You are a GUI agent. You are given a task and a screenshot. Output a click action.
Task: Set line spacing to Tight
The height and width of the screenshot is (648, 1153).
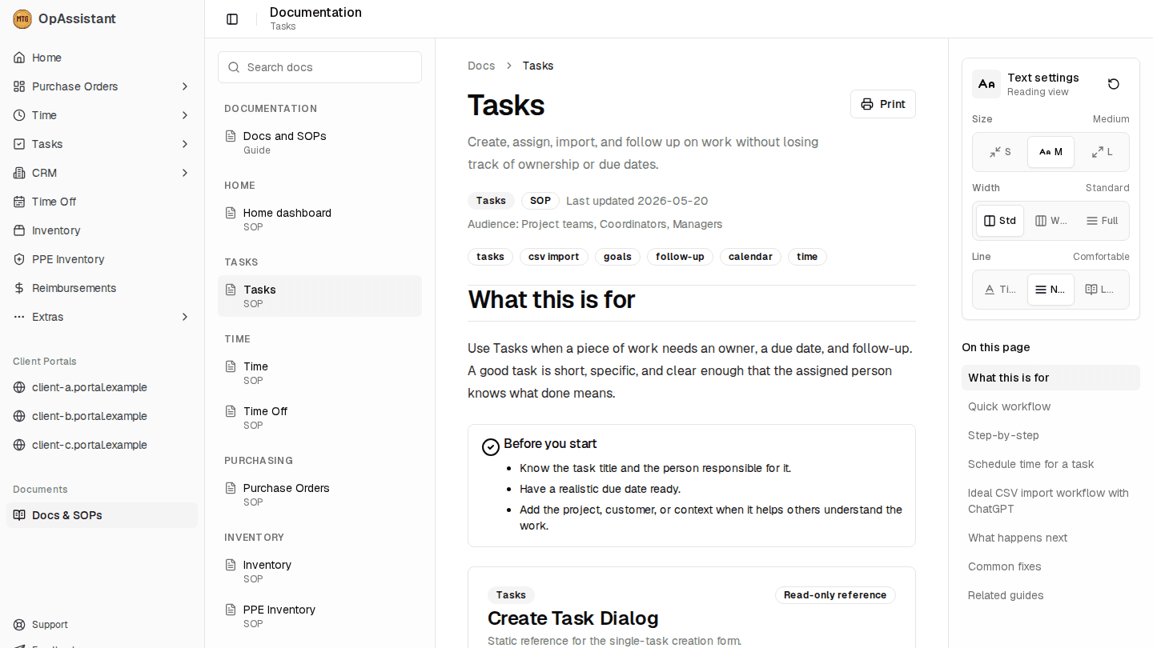click(1000, 290)
